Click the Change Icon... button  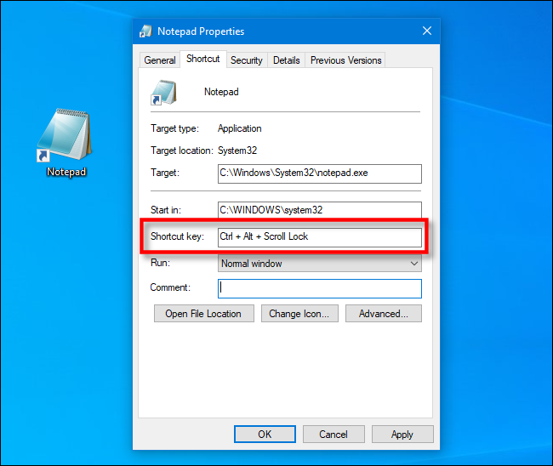299,314
